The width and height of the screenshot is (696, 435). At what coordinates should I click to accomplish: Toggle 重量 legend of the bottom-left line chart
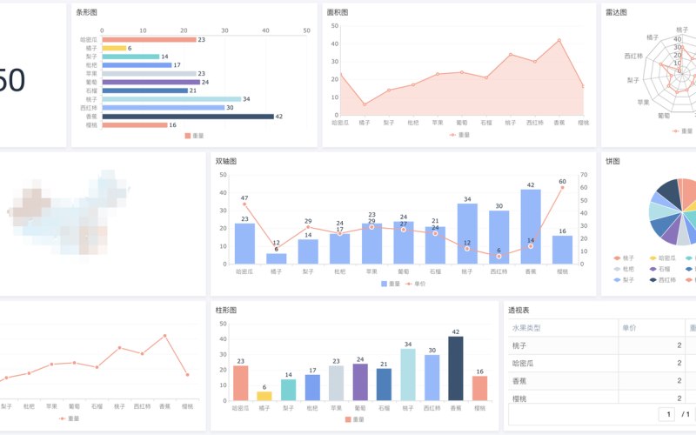coord(70,418)
